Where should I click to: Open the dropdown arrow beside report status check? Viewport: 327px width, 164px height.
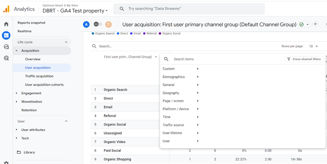[x=307, y=24]
